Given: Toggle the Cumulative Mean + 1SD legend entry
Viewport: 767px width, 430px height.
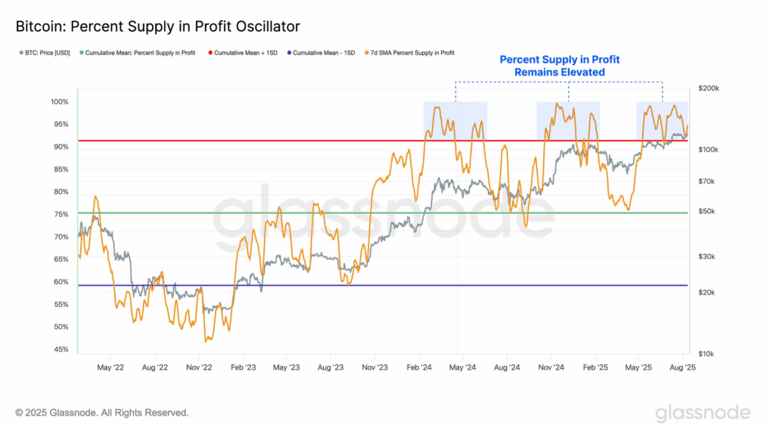Looking at the screenshot, I should pyautogui.click(x=243, y=53).
